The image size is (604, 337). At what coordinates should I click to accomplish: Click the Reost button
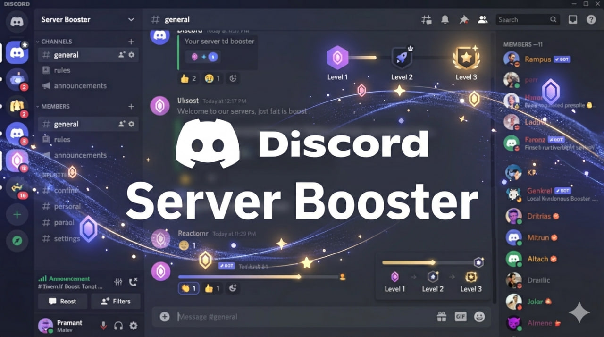coord(62,301)
